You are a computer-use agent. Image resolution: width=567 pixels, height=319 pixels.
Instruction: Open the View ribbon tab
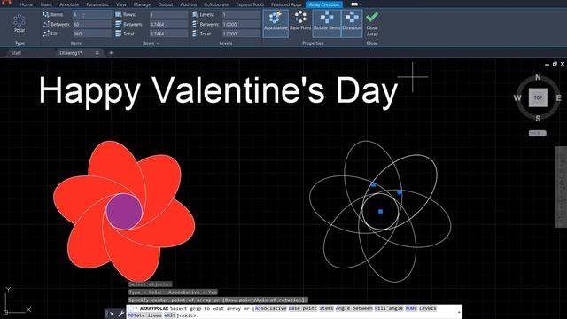point(121,4)
